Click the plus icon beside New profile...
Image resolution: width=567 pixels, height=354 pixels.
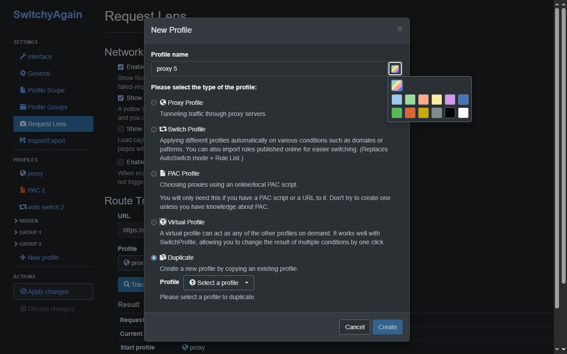click(23, 258)
